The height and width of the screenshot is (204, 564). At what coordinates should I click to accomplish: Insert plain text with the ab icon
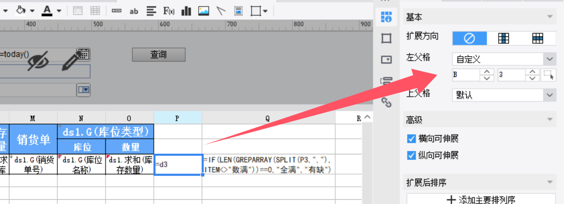click(x=134, y=11)
